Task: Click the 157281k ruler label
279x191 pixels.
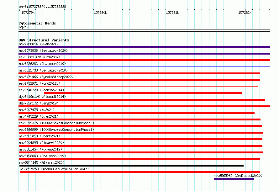Action: coord(172,13)
